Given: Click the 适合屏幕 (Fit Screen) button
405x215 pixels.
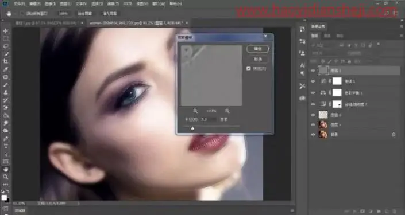Looking at the screenshot, I should [x=85, y=13].
